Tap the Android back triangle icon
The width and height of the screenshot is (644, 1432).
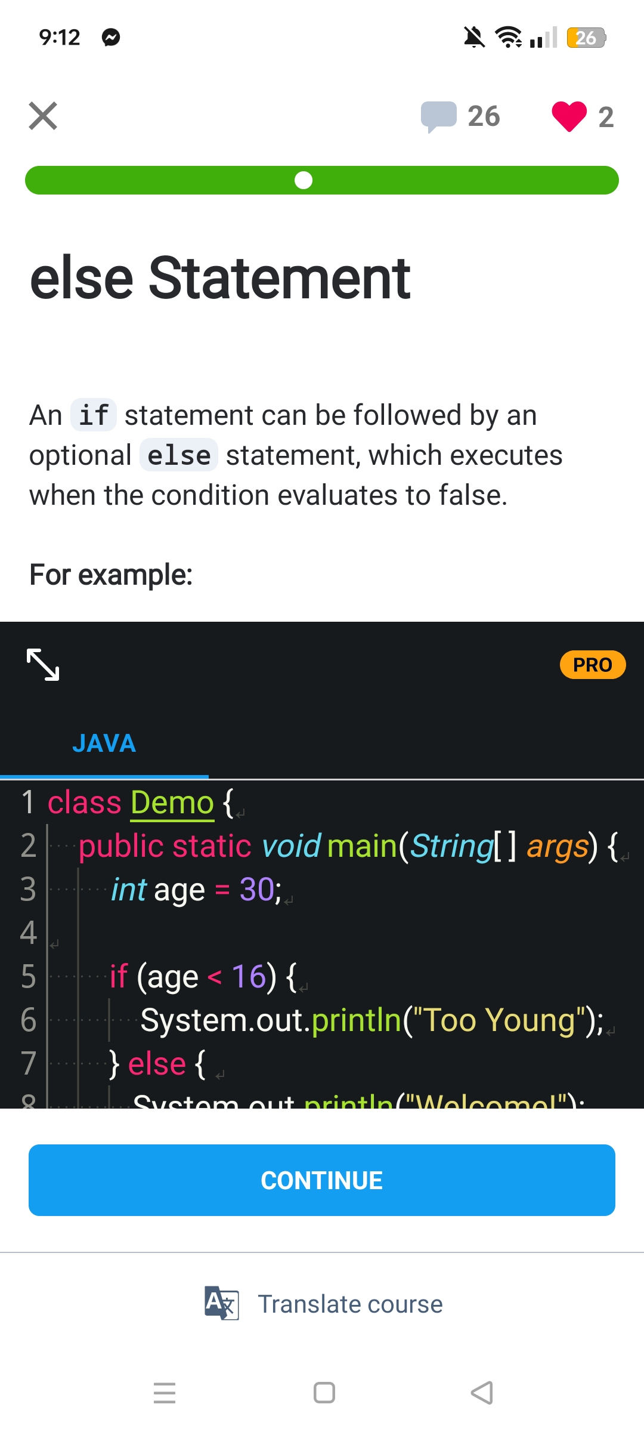(x=482, y=1393)
